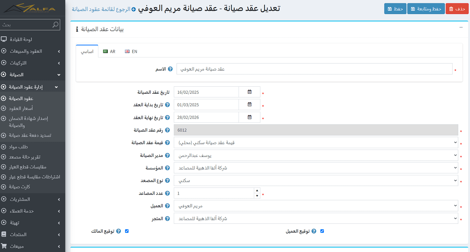The image size is (470, 252).
Task: Click help icon next to المتجر
Action: tap(167, 219)
